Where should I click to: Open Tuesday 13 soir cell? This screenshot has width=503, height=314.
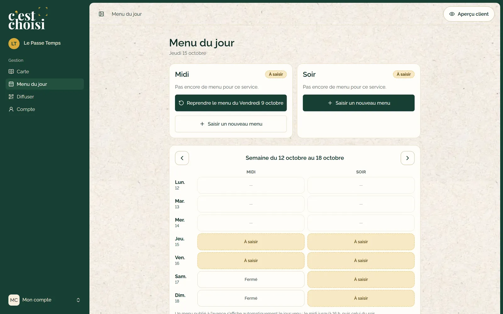pos(361,204)
